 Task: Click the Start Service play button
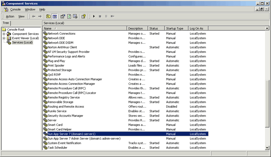pos(94,16)
